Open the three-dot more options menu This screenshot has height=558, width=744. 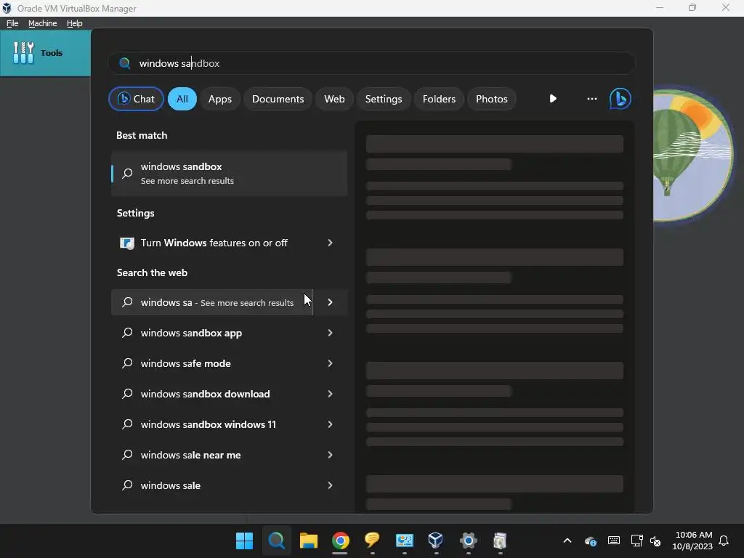click(591, 99)
